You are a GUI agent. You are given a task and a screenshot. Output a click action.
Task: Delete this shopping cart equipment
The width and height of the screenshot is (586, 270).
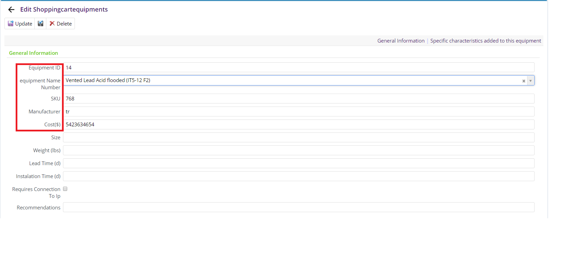(61, 23)
